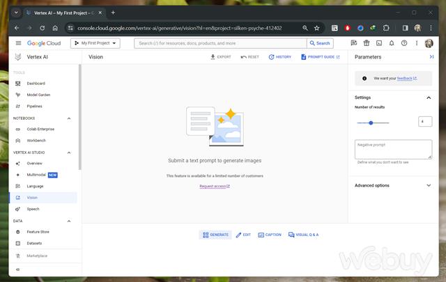Open the hamburger navigation menu
The height and width of the screenshot is (282, 446).
[x=19, y=43]
